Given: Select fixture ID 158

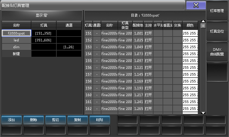Looking at the screenshot, I should (x=88, y=81).
